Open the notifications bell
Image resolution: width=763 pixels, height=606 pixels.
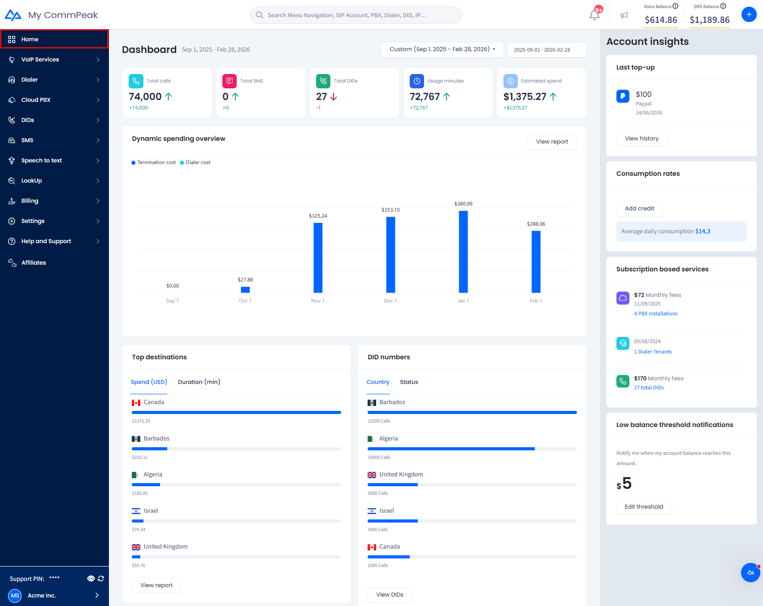pos(595,15)
